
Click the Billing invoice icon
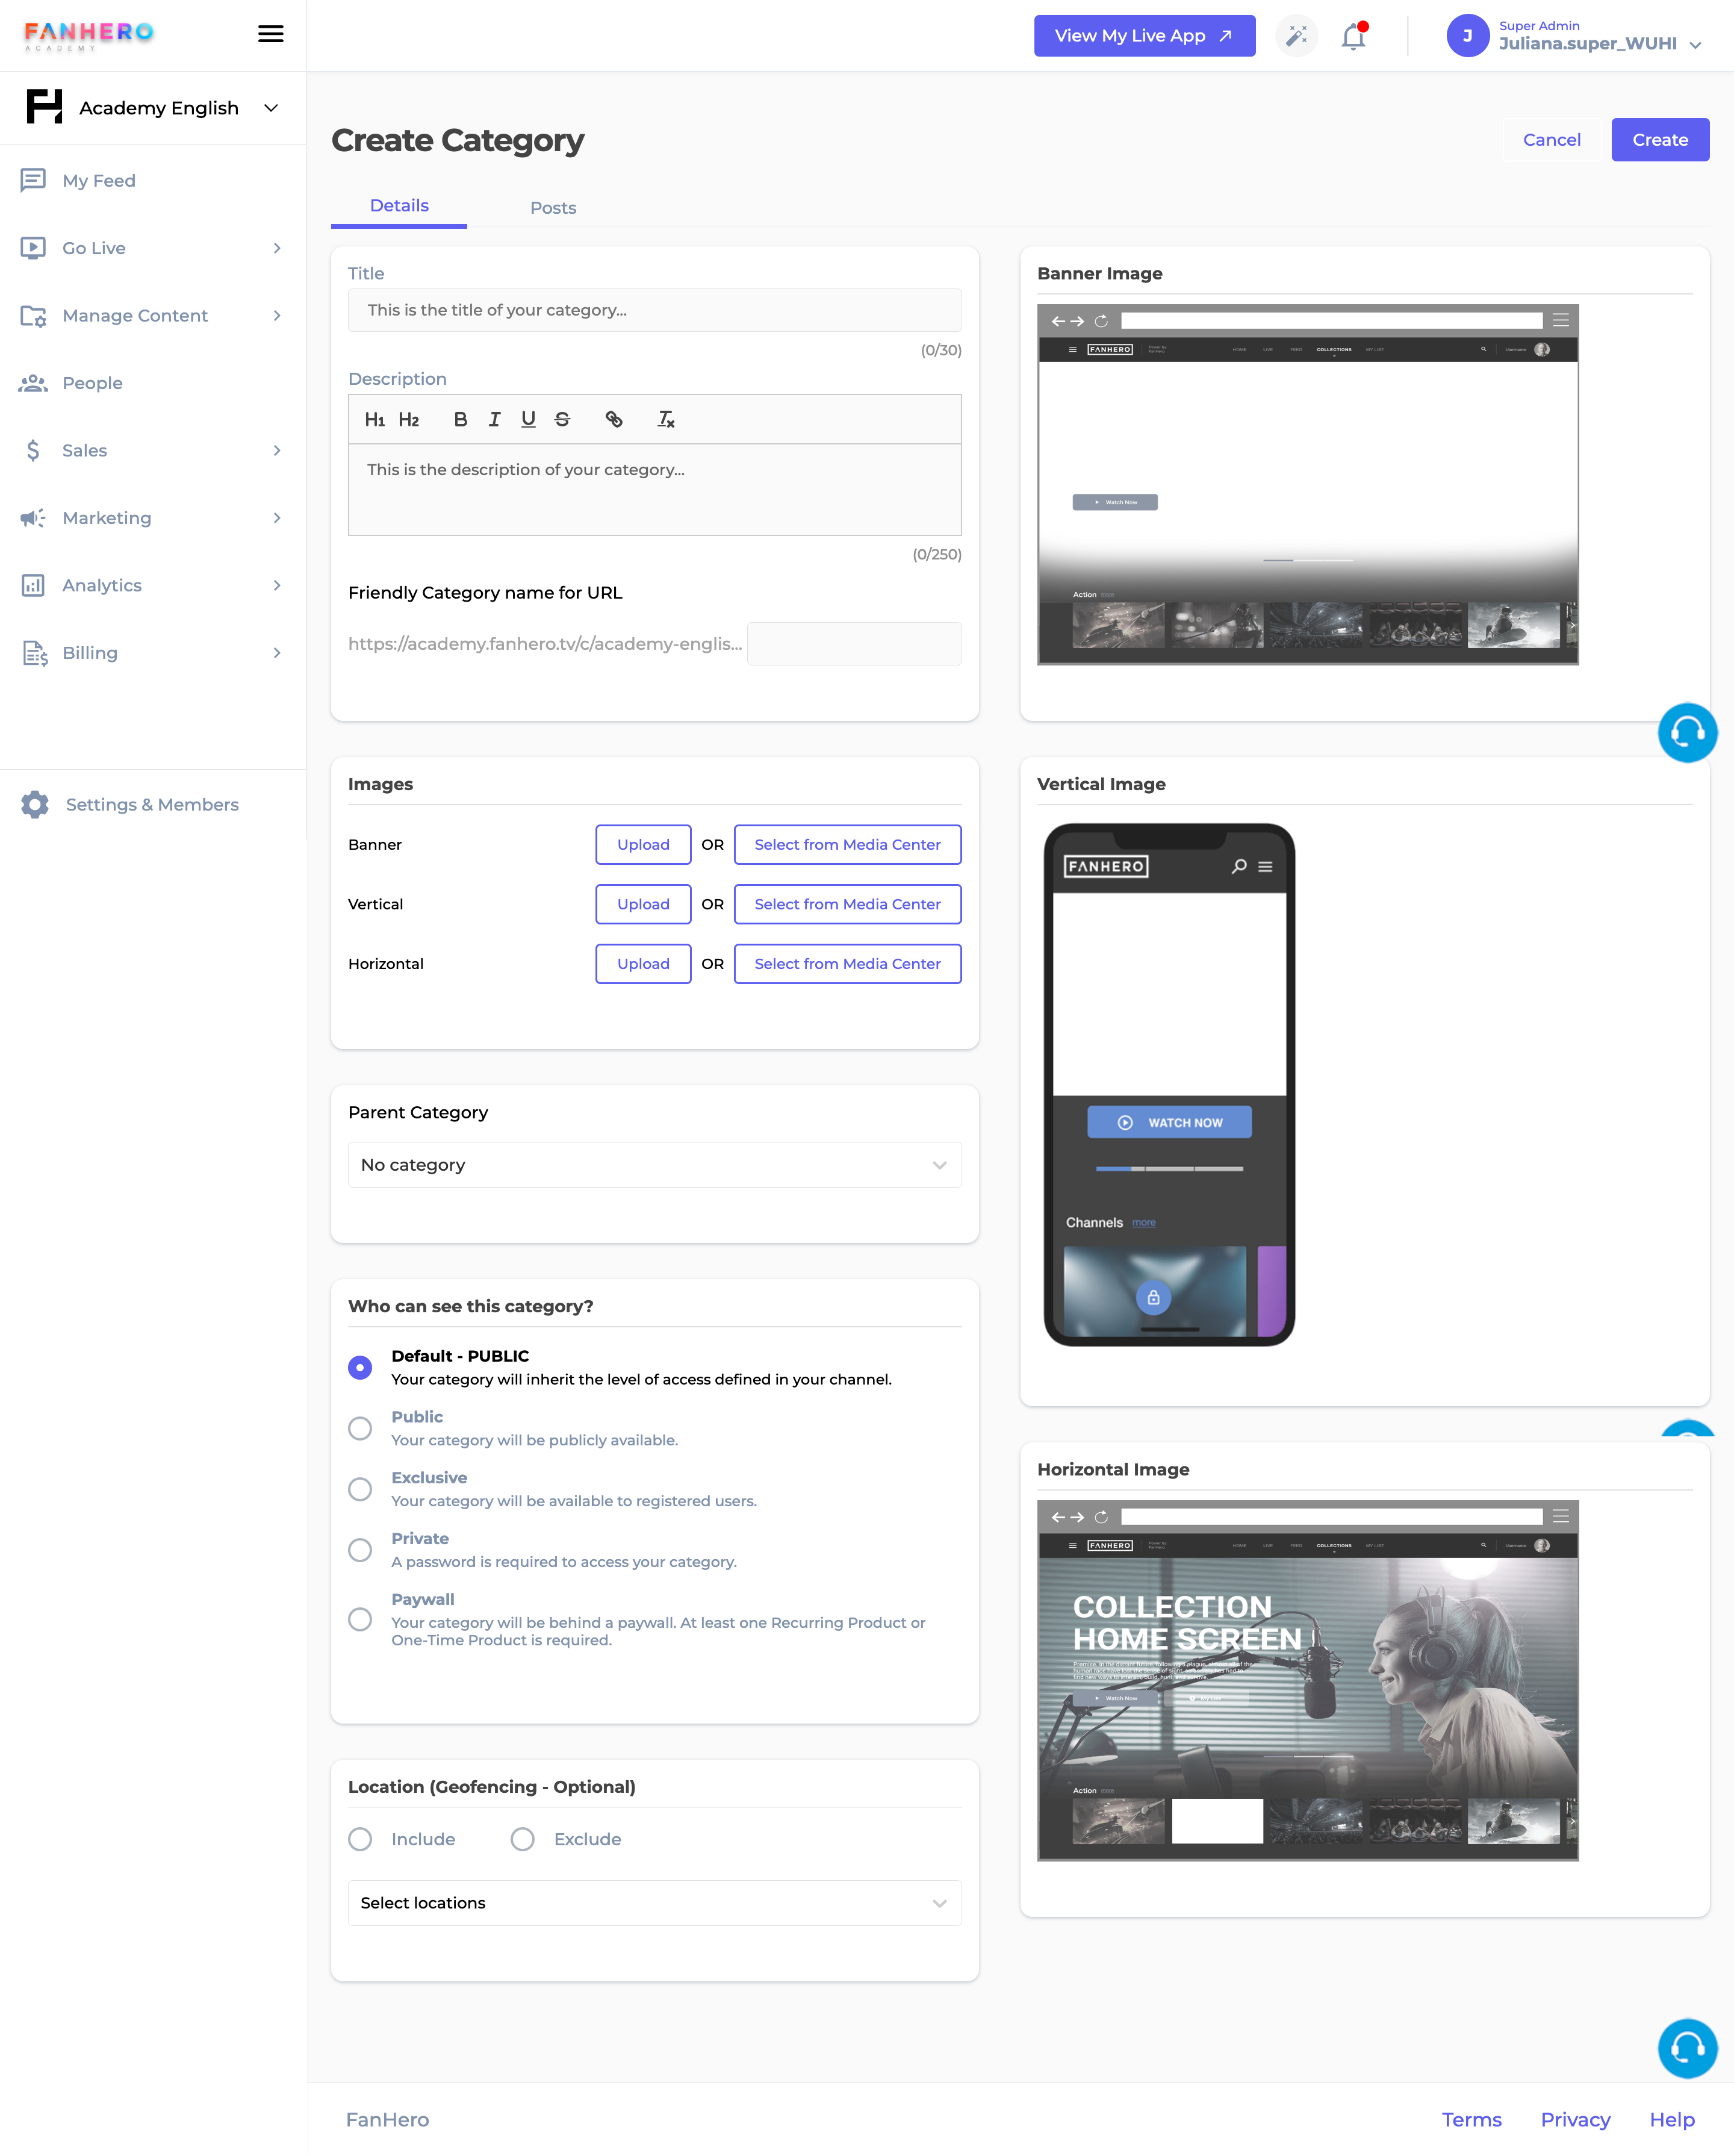tap(35, 653)
